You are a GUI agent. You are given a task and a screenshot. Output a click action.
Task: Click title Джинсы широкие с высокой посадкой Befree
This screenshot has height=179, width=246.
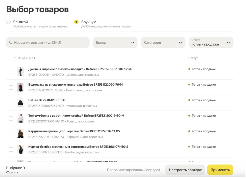(80, 69)
